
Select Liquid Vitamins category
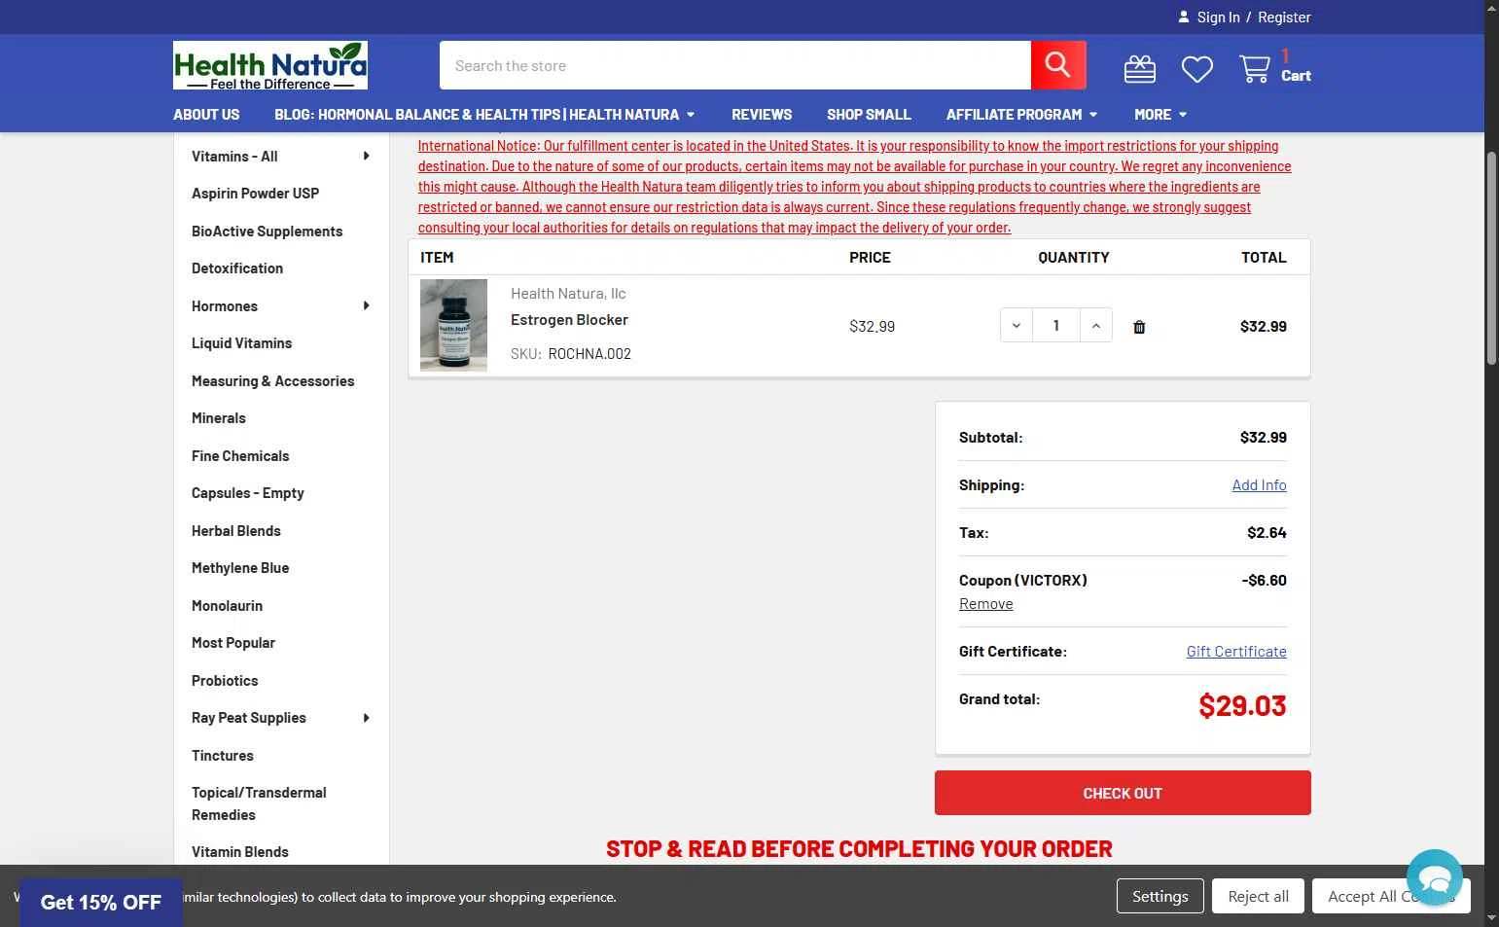click(x=241, y=342)
